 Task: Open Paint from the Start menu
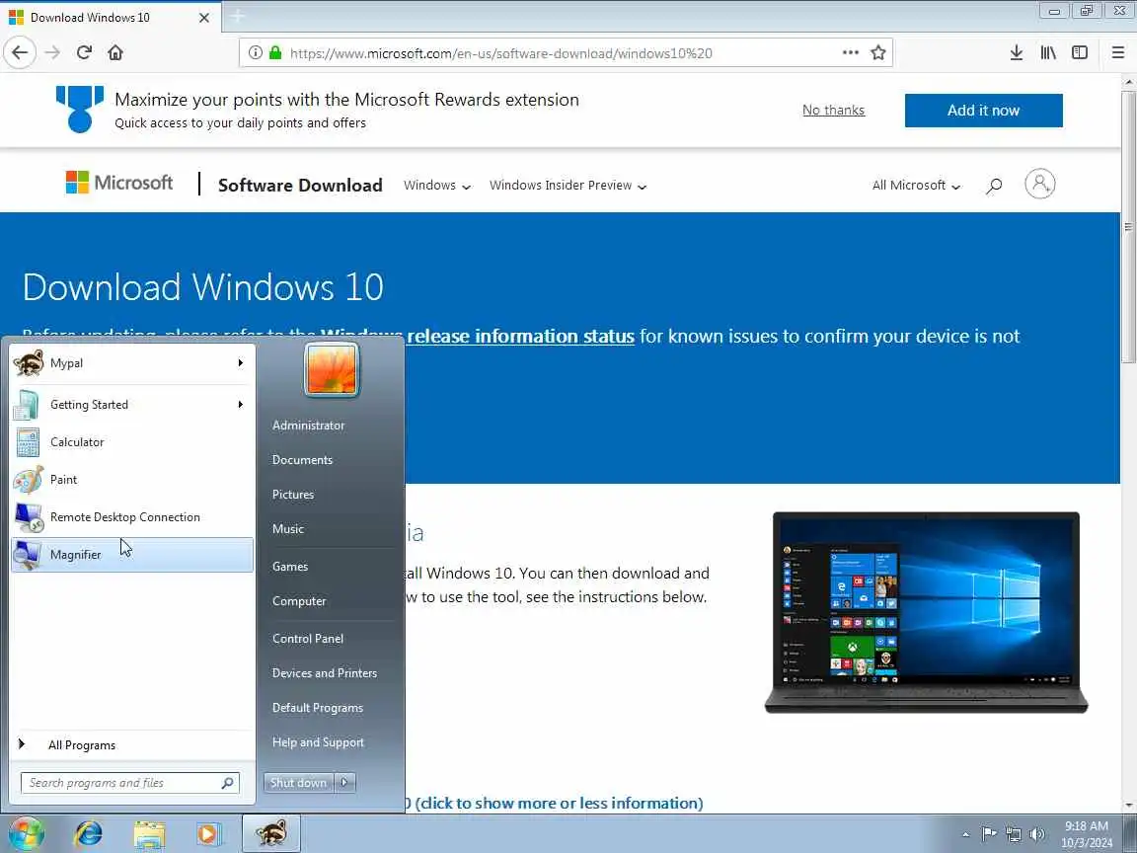point(132,480)
